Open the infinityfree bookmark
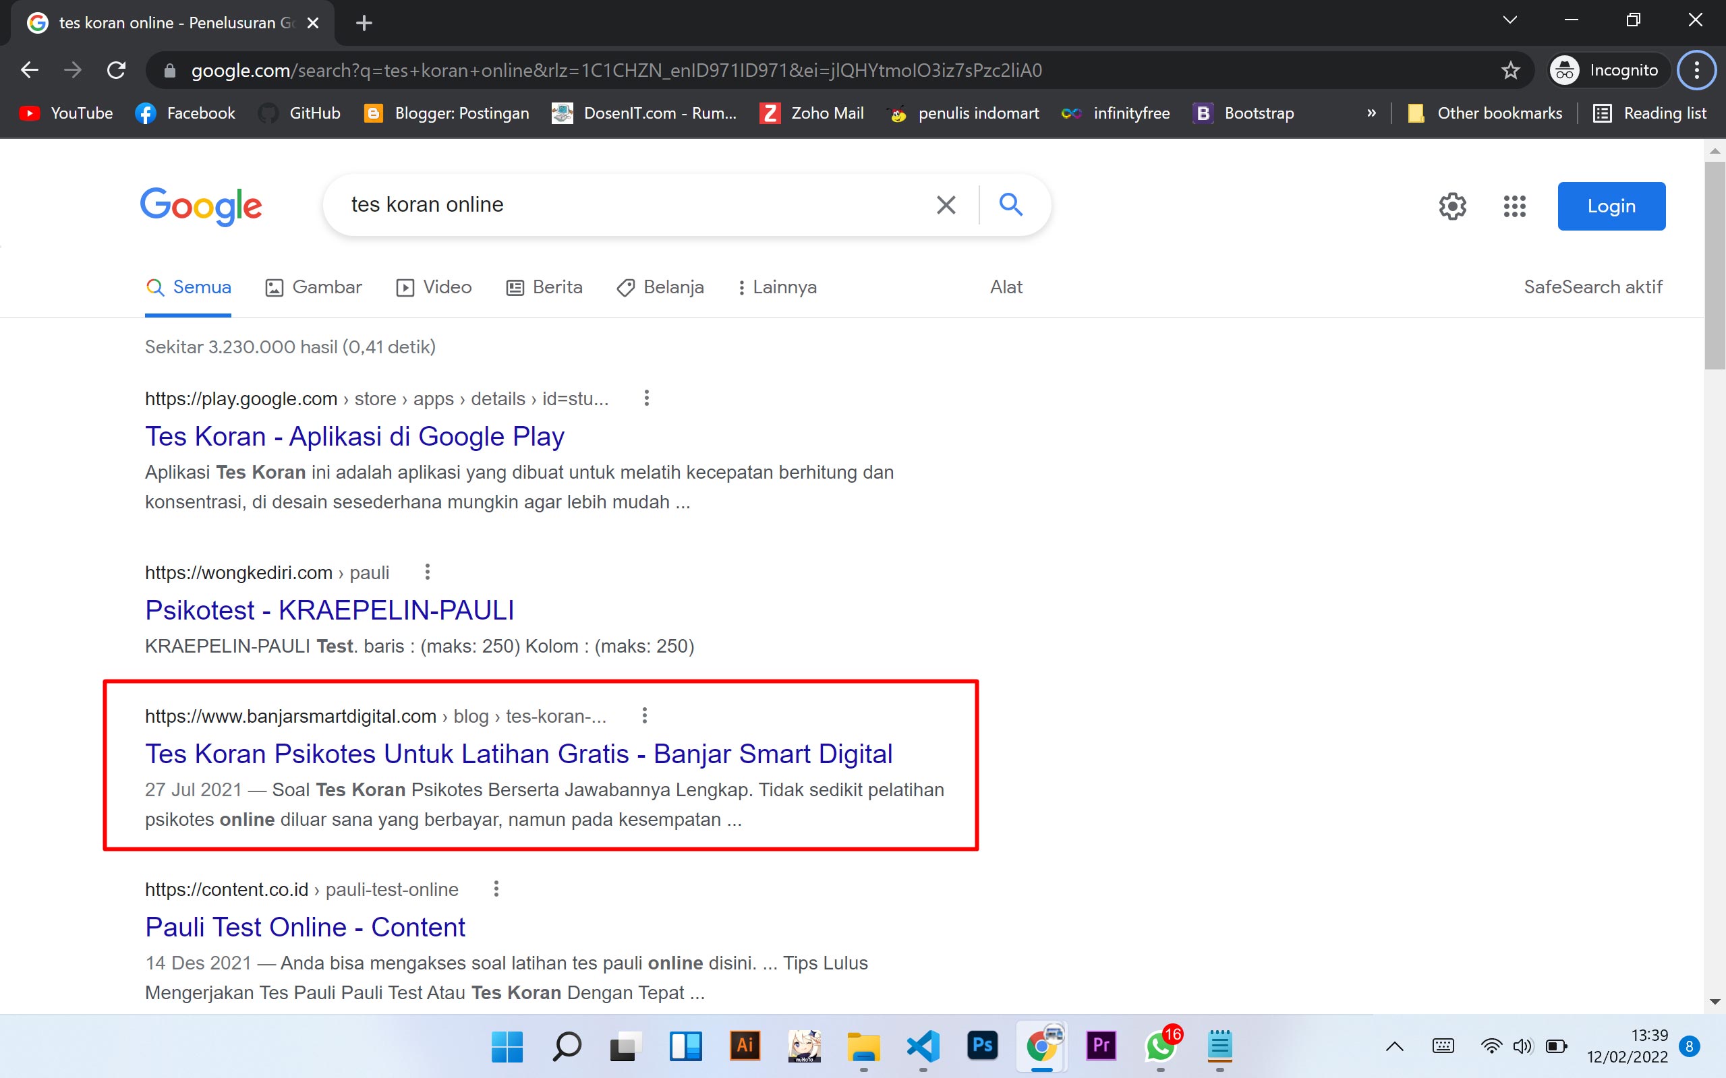The image size is (1726, 1078). (1116, 113)
